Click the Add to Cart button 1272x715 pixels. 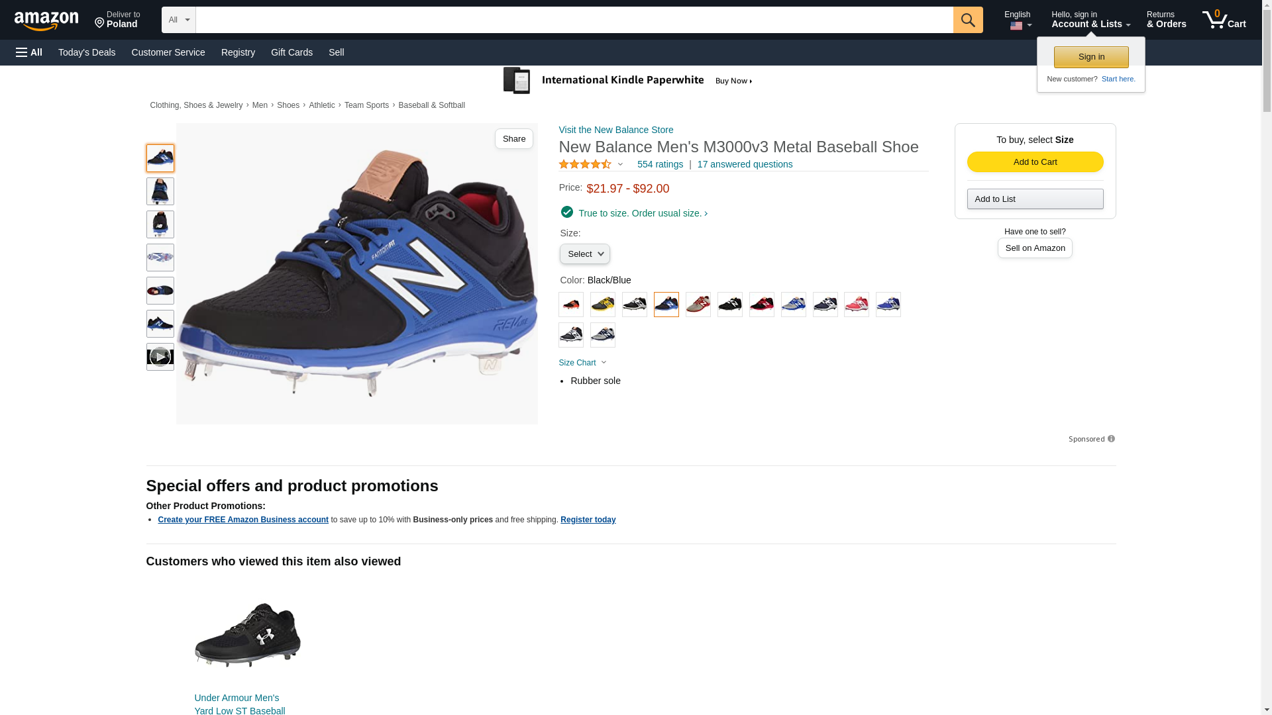tap(1035, 162)
